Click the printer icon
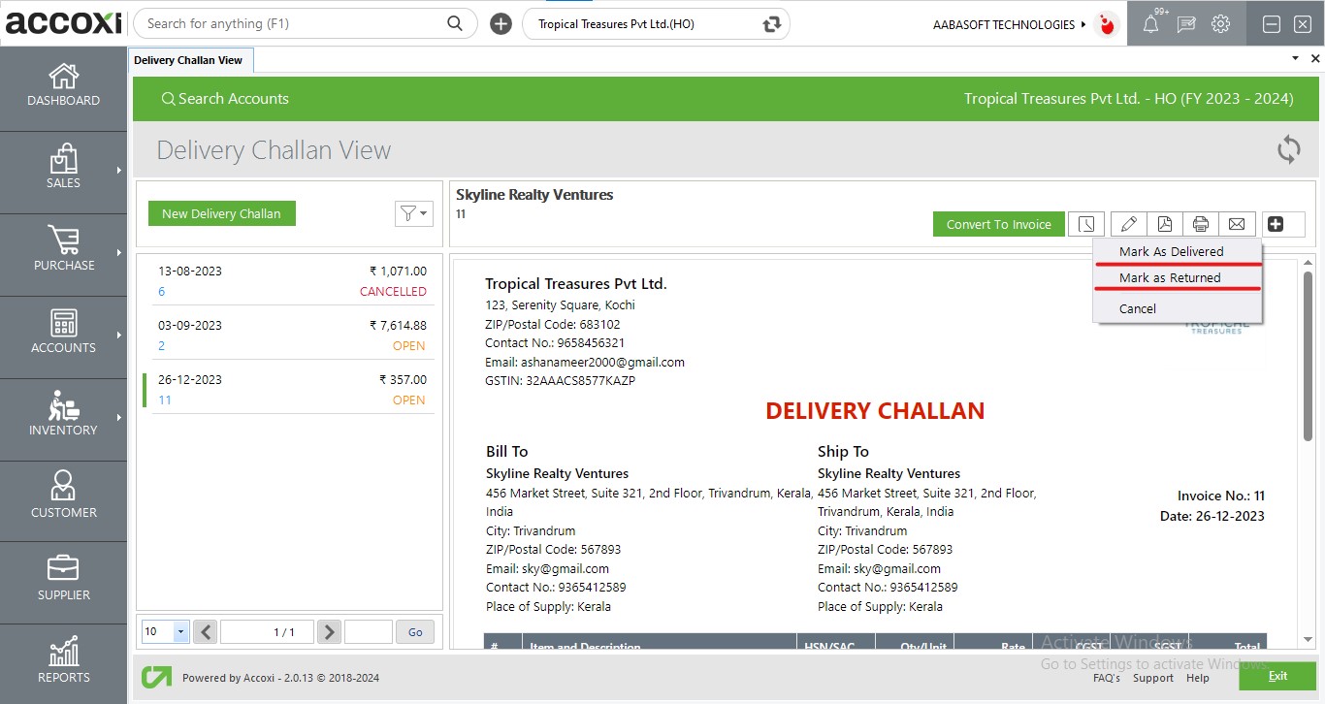This screenshot has height=704, width=1325. (1200, 224)
